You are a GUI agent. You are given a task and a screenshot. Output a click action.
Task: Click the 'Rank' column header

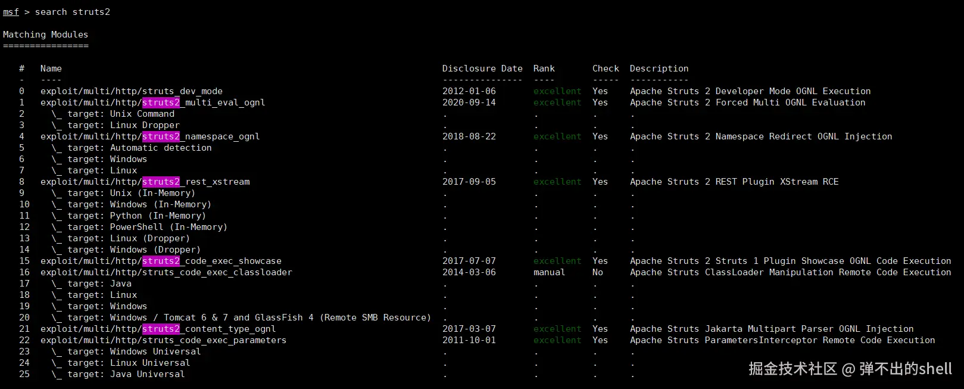click(x=544, y=69)
